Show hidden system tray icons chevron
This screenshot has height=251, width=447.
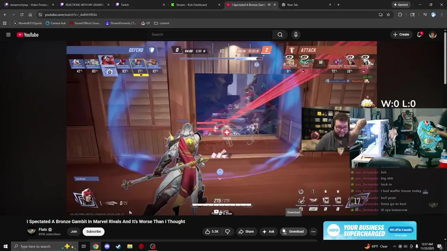(395, 246)
